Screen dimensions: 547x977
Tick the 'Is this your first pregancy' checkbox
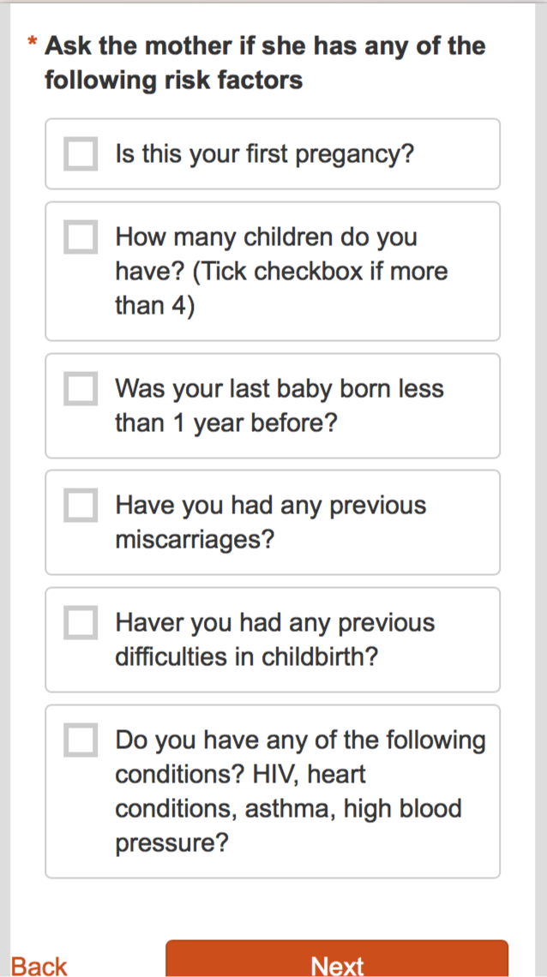click(81, 154)
